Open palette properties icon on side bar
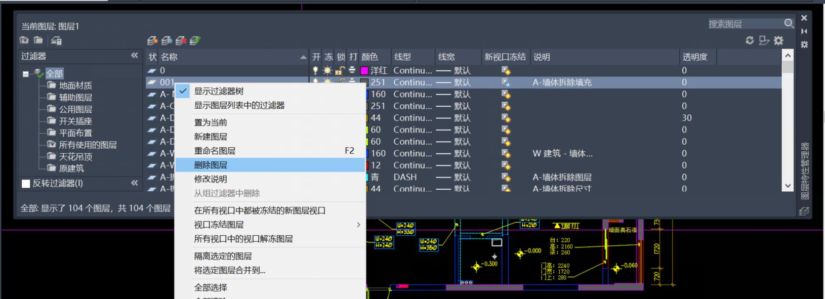This screenshot has width=825, height=299. tap(804, 45)
